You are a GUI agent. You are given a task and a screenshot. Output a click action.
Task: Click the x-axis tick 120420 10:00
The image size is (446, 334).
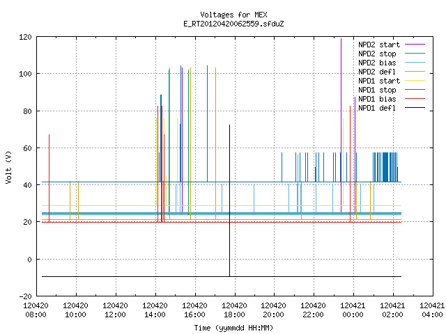pyautogui.click(x=75, y=310)
